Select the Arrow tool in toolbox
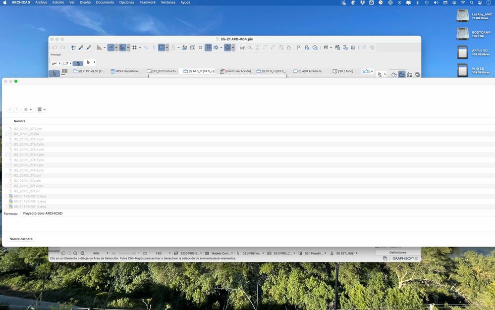 click(x=55, y=73)
